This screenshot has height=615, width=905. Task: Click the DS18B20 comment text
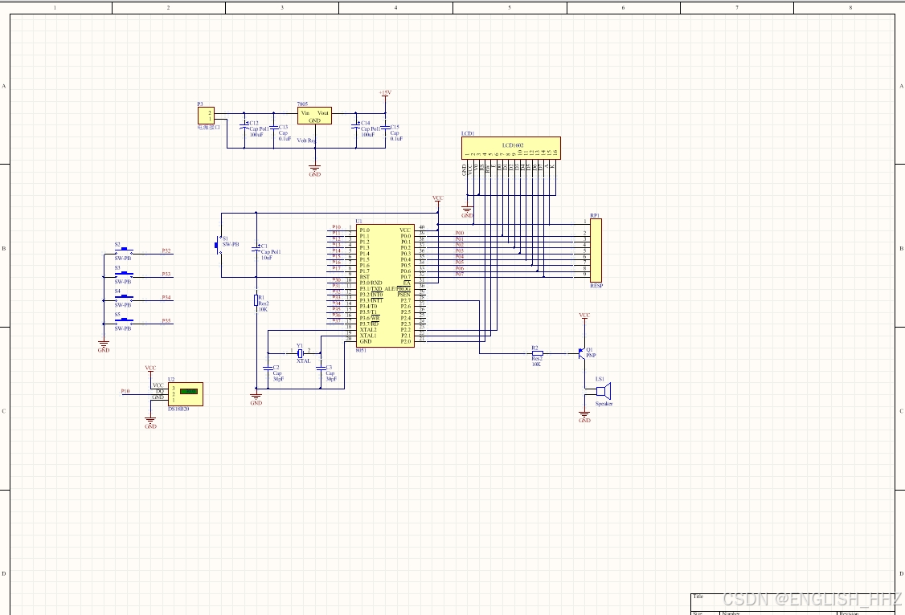click(178, 409)
